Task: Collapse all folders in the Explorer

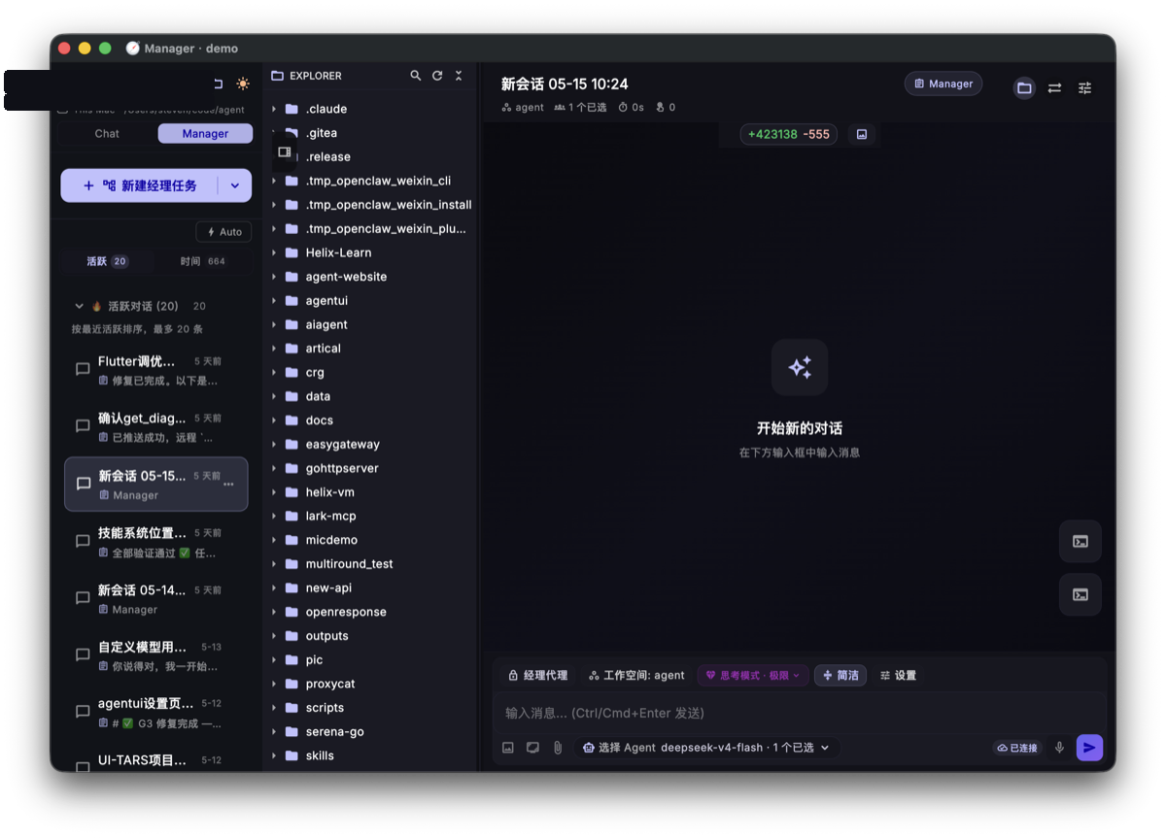Action: tap(459, 76)
